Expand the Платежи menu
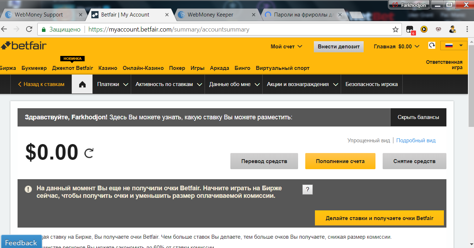Viewport: 474px width, 248px height. [112, 84]
